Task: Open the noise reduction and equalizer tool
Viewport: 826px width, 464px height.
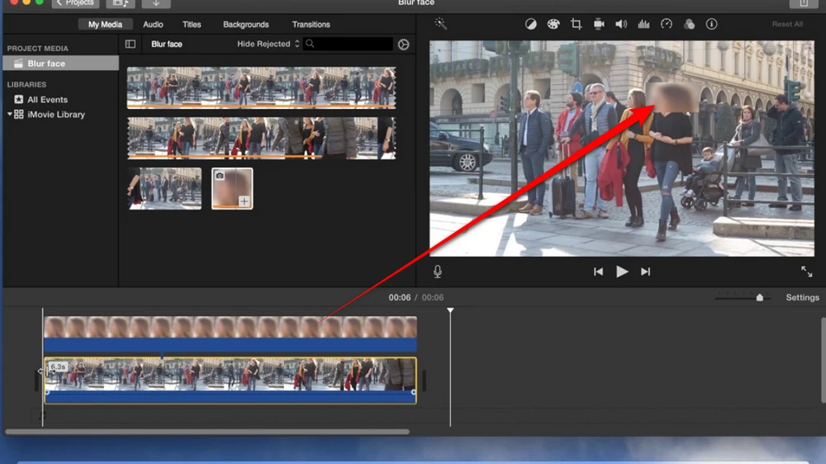Action: pos(643,24)
